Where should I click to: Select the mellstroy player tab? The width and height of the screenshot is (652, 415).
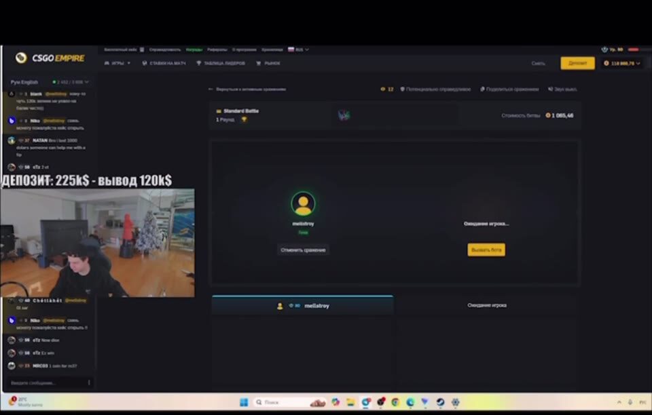[x=302, y=306]
